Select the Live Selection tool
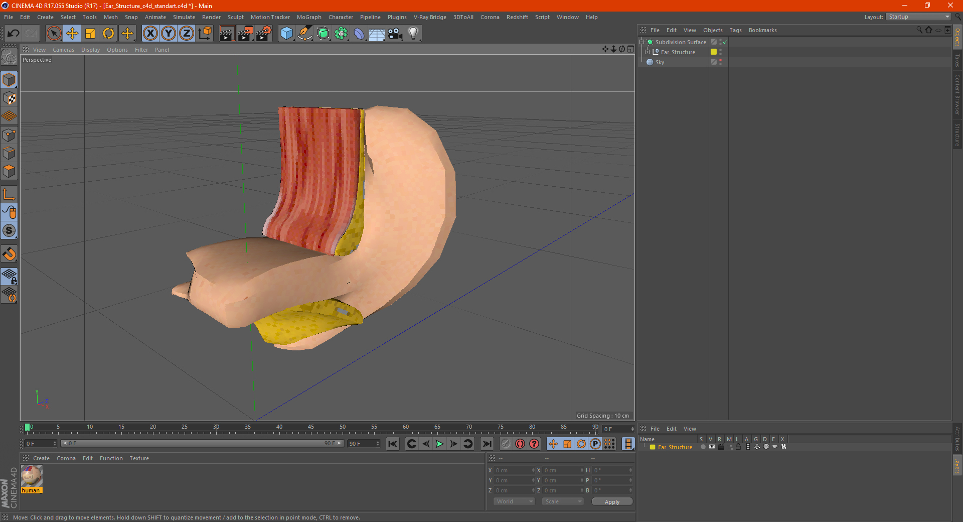The image size is (963, 522). (54, 34)
